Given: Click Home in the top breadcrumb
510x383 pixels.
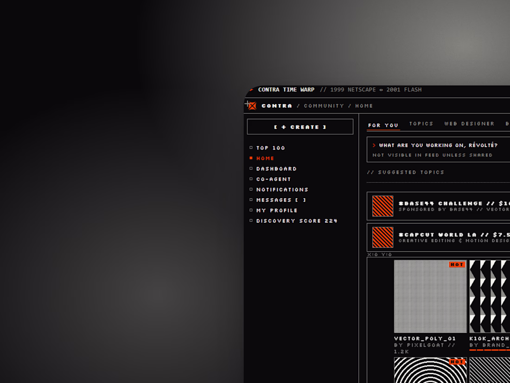Looking at the screenshot, I should coord(364,106).
